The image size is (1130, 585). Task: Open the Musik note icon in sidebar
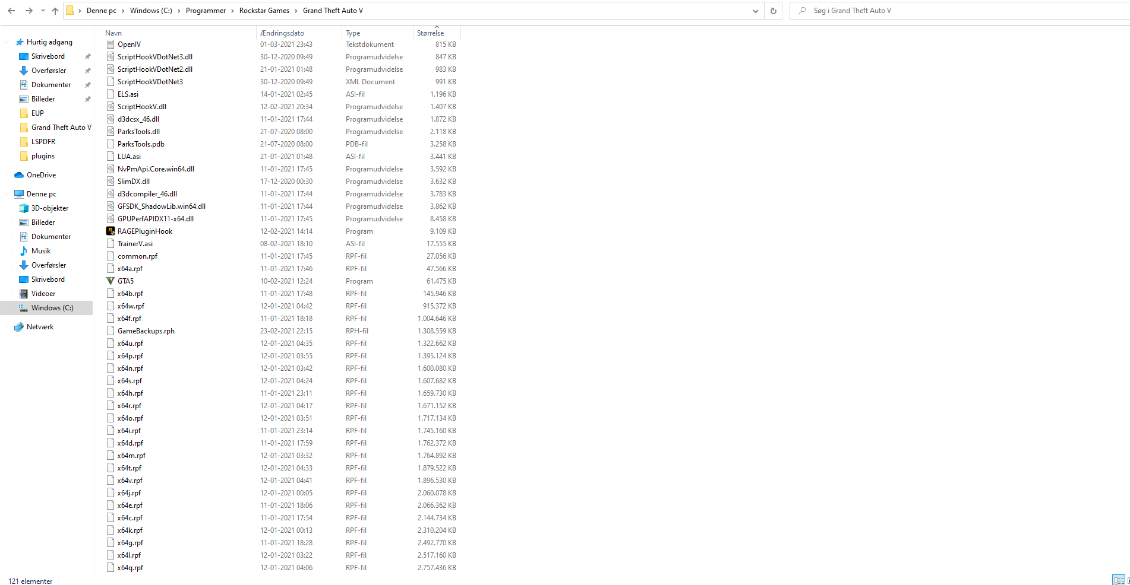[24, 251]
